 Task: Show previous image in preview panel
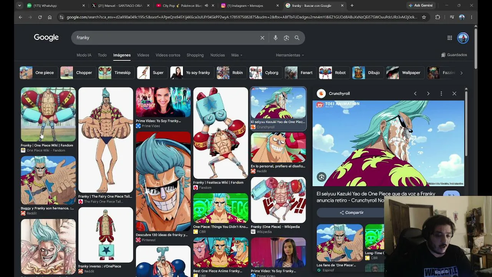coord(415,93)
